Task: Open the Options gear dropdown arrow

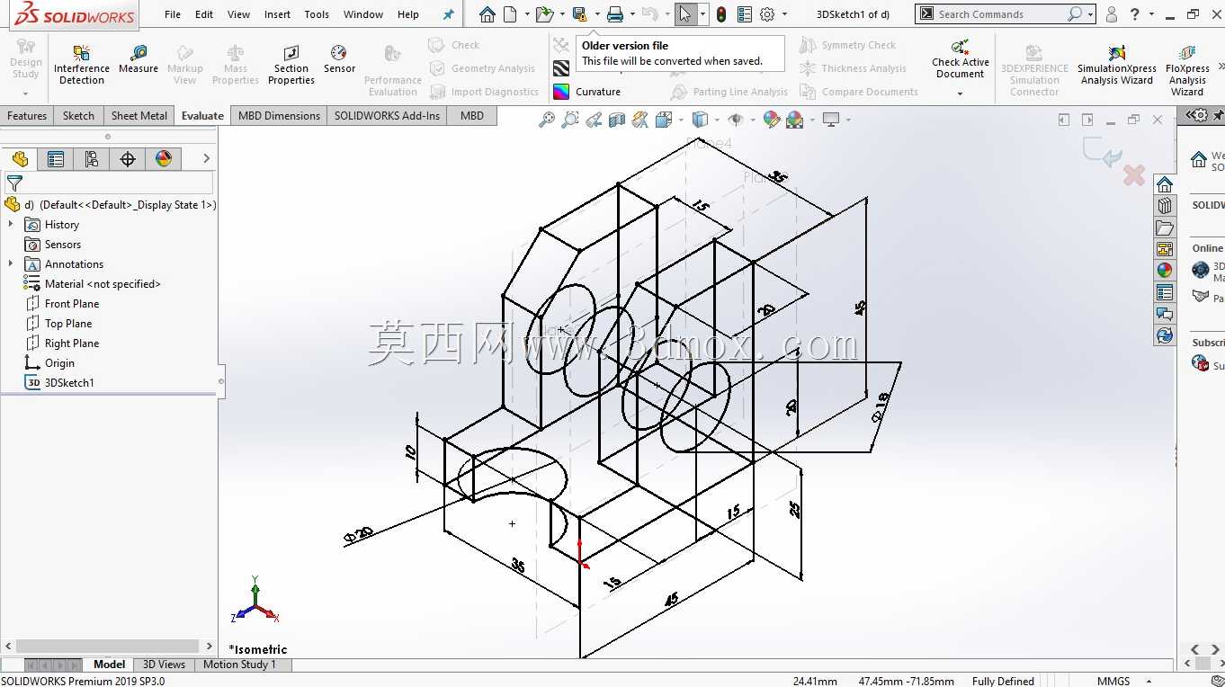Action: [x=784, y=14]
